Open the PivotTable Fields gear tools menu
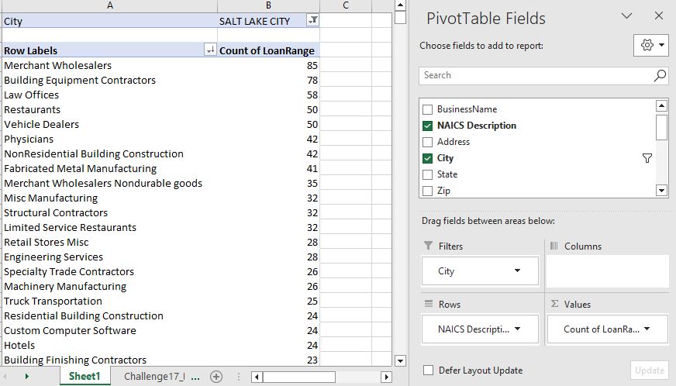This screenshot has width=676, height=386. [650, 45]
